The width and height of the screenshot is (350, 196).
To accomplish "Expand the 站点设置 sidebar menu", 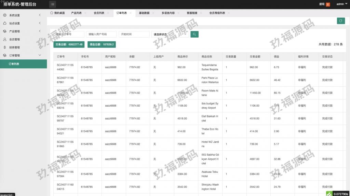I will click(x=40, y=23).
